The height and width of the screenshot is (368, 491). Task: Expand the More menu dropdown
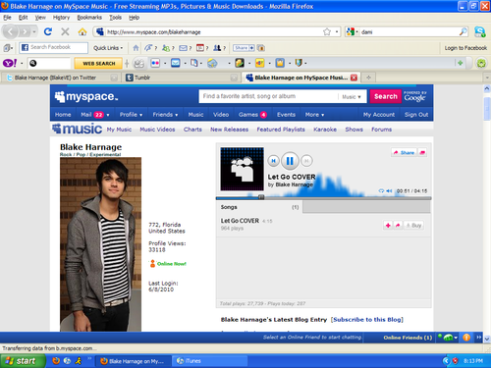coord(322,115)
